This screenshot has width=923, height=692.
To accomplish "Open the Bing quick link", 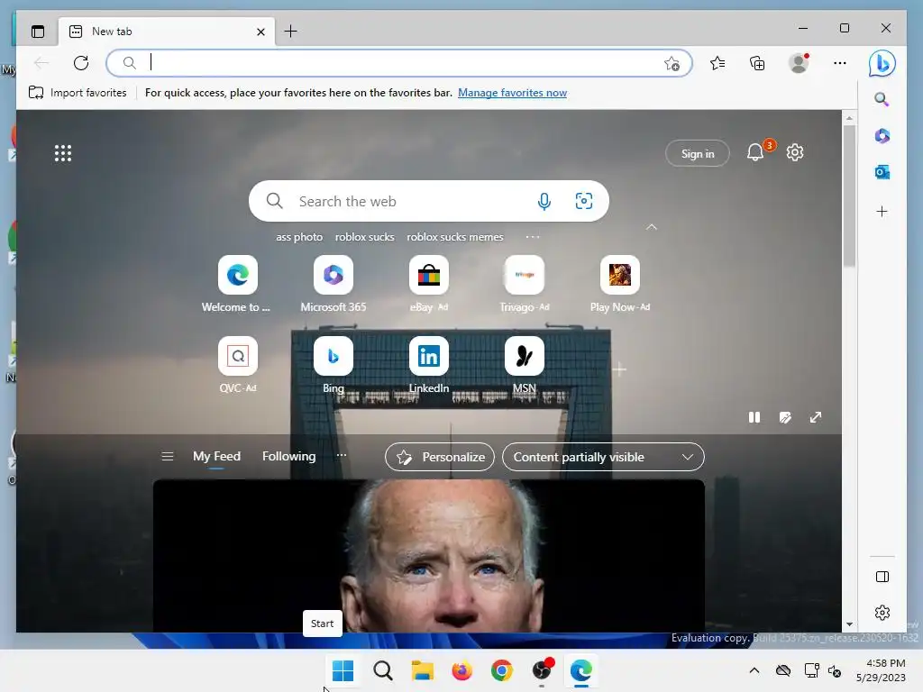I will click(x=334, y=366).
